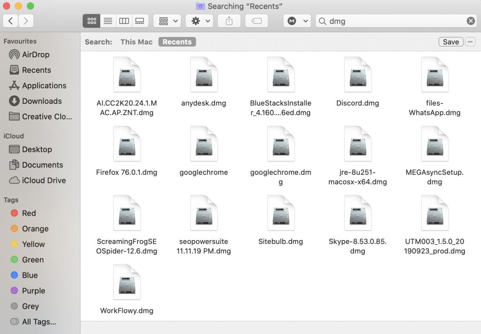This screenshot has height=334, width=481.
Task: Open the group-by dropdown
Action: pos(167,21)
